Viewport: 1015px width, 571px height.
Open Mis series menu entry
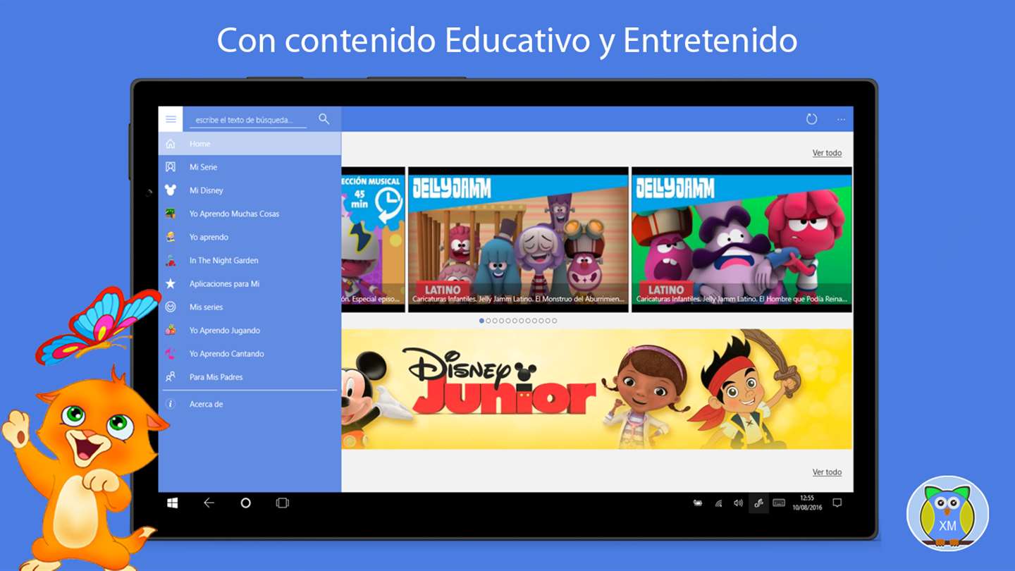coord(250,307)
